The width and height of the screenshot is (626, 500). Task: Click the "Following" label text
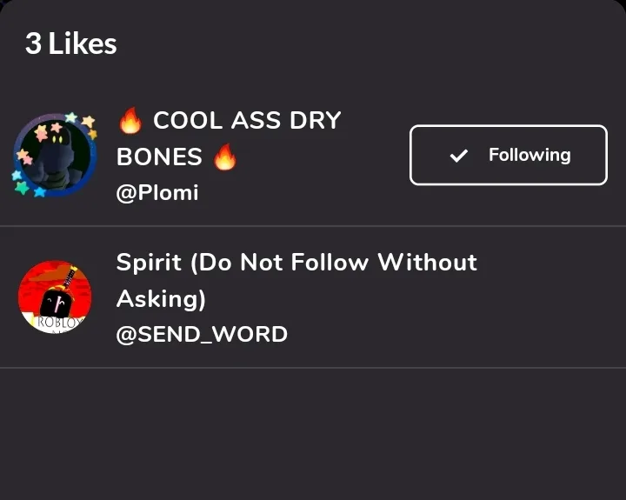529,156
